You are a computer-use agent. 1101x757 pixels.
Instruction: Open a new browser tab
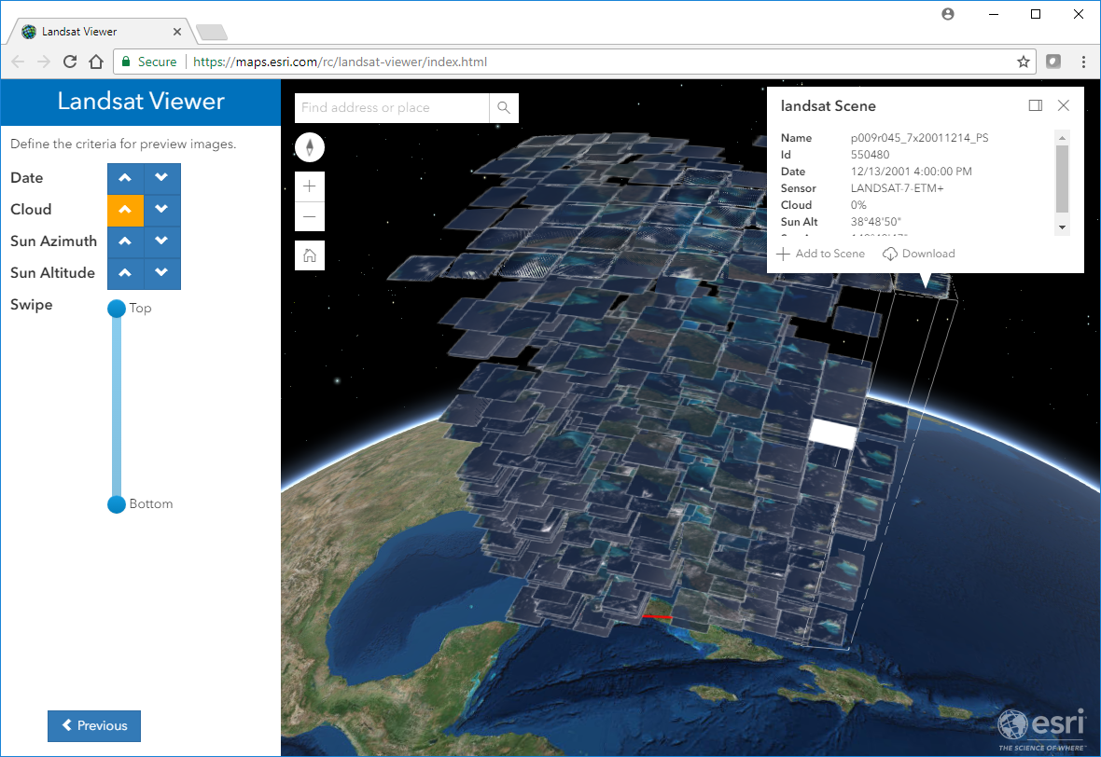tap(212, 32)
